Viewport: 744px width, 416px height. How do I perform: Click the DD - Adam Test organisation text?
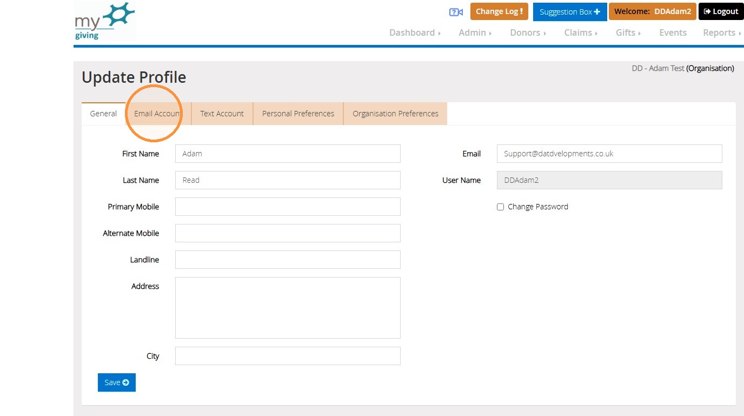(683, 69)
